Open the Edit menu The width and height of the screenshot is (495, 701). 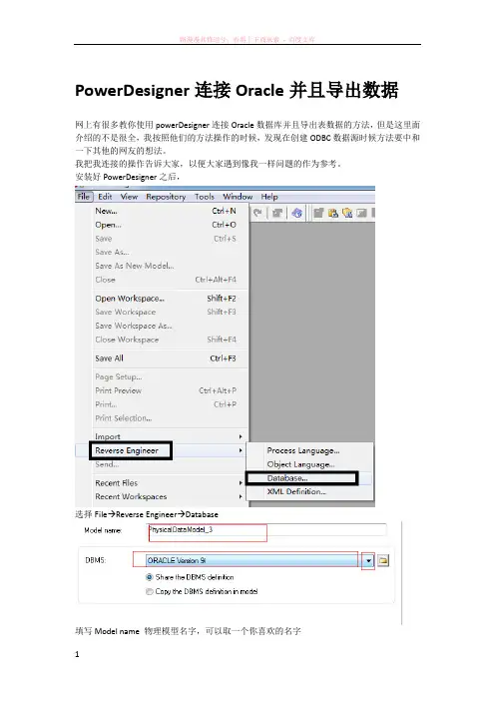click(105, 197)
